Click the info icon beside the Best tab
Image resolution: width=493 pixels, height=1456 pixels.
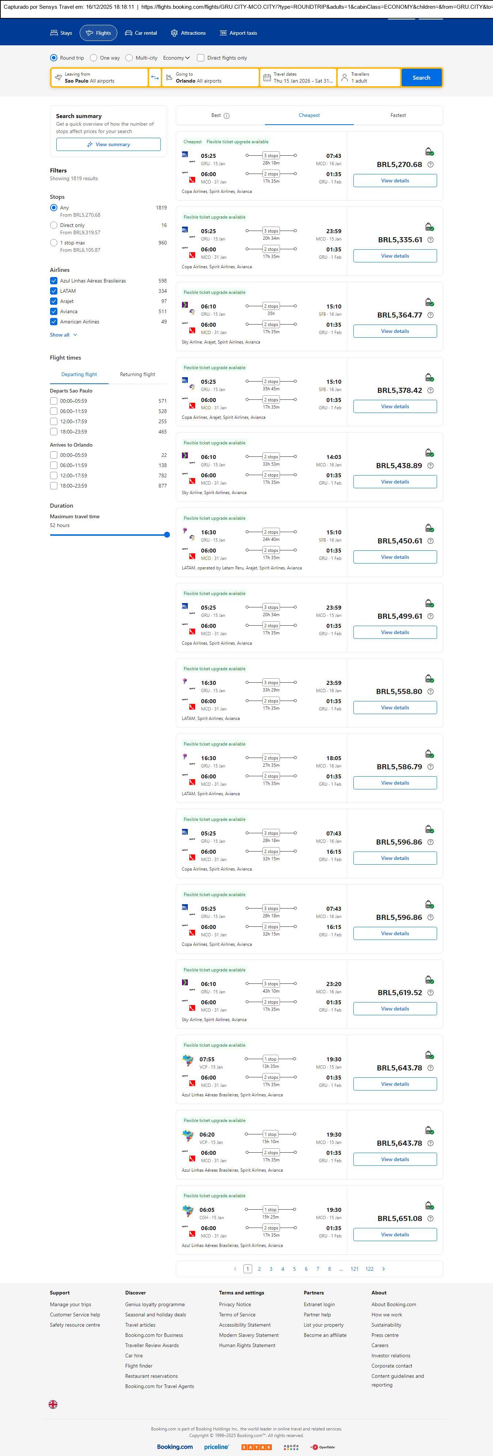coord(227,116)
